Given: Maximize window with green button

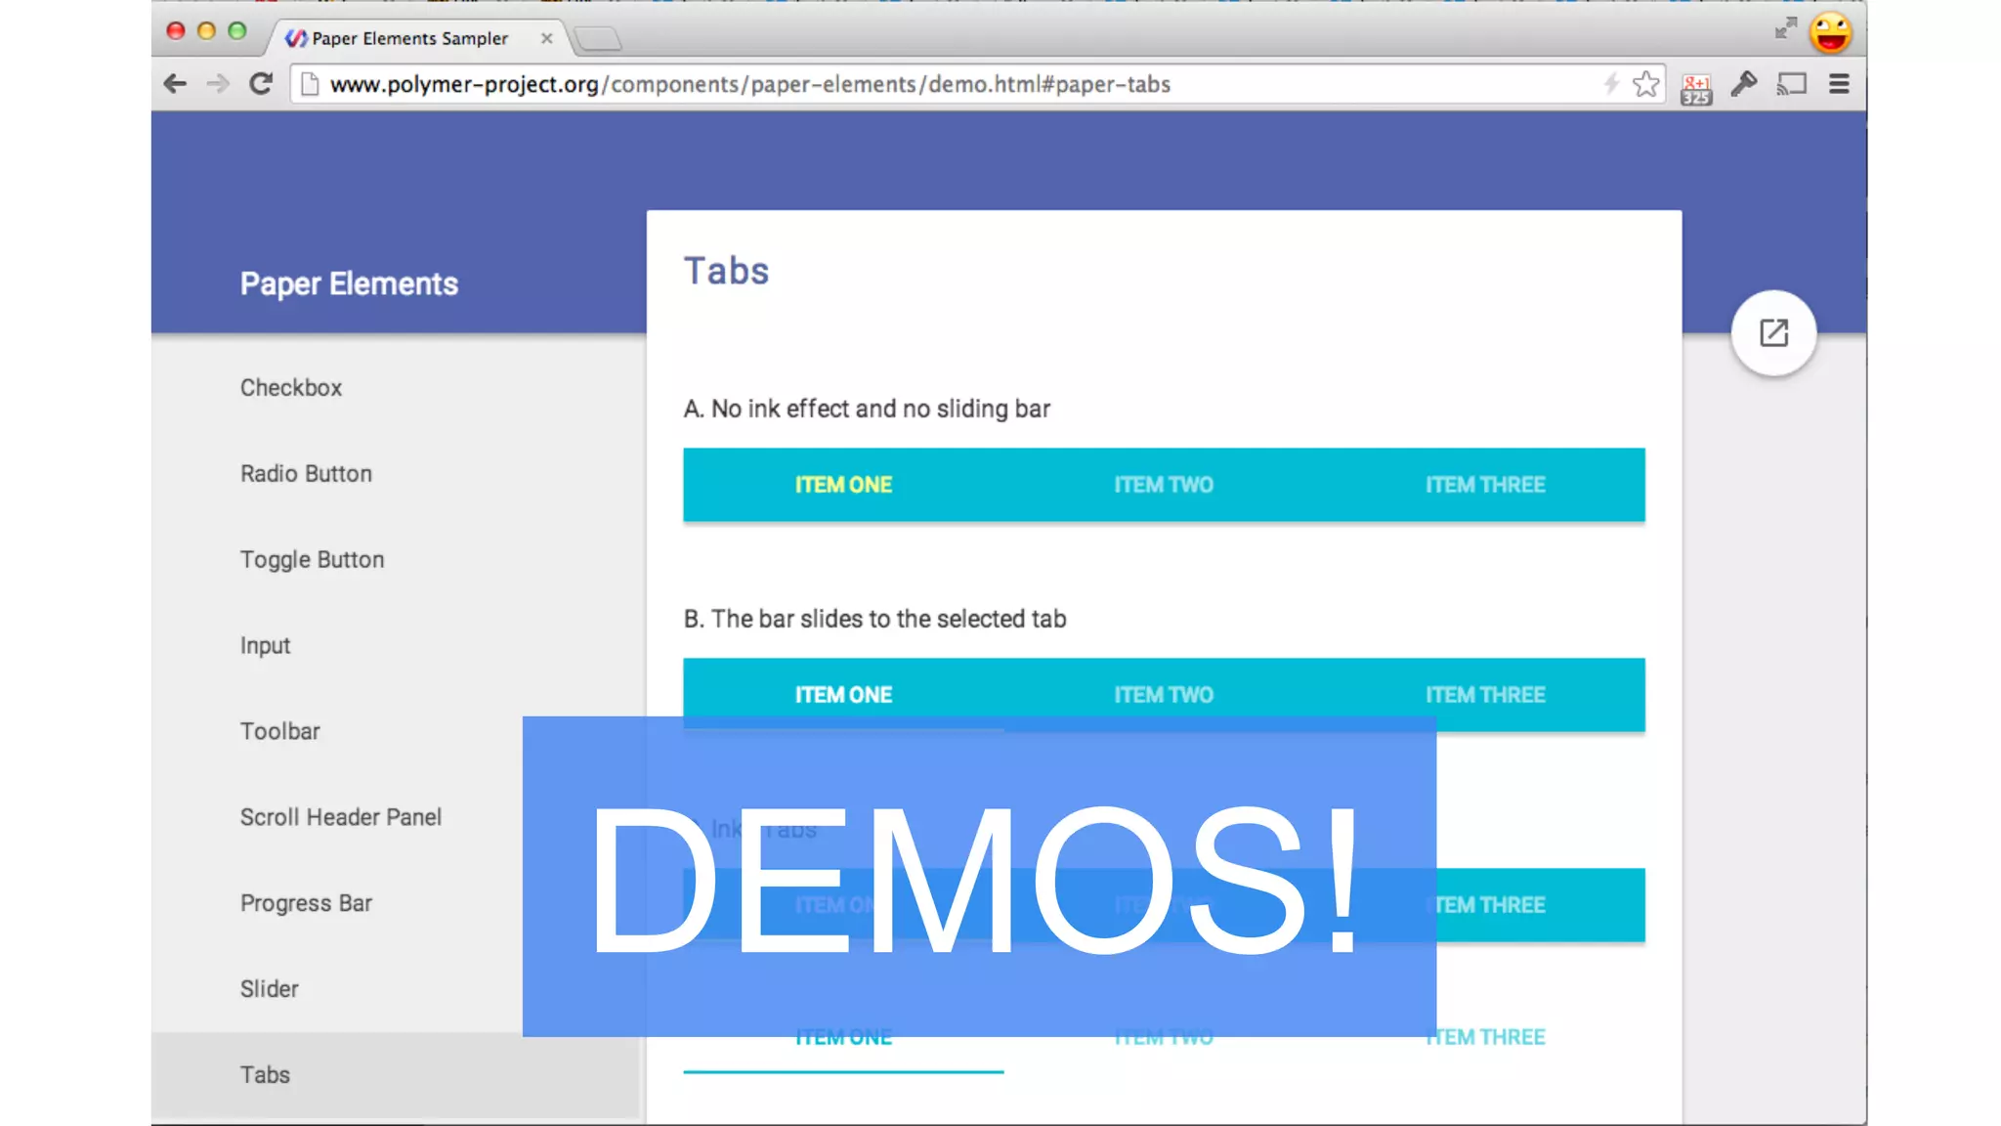Looking at the screenshot, I should click(236, 31).
